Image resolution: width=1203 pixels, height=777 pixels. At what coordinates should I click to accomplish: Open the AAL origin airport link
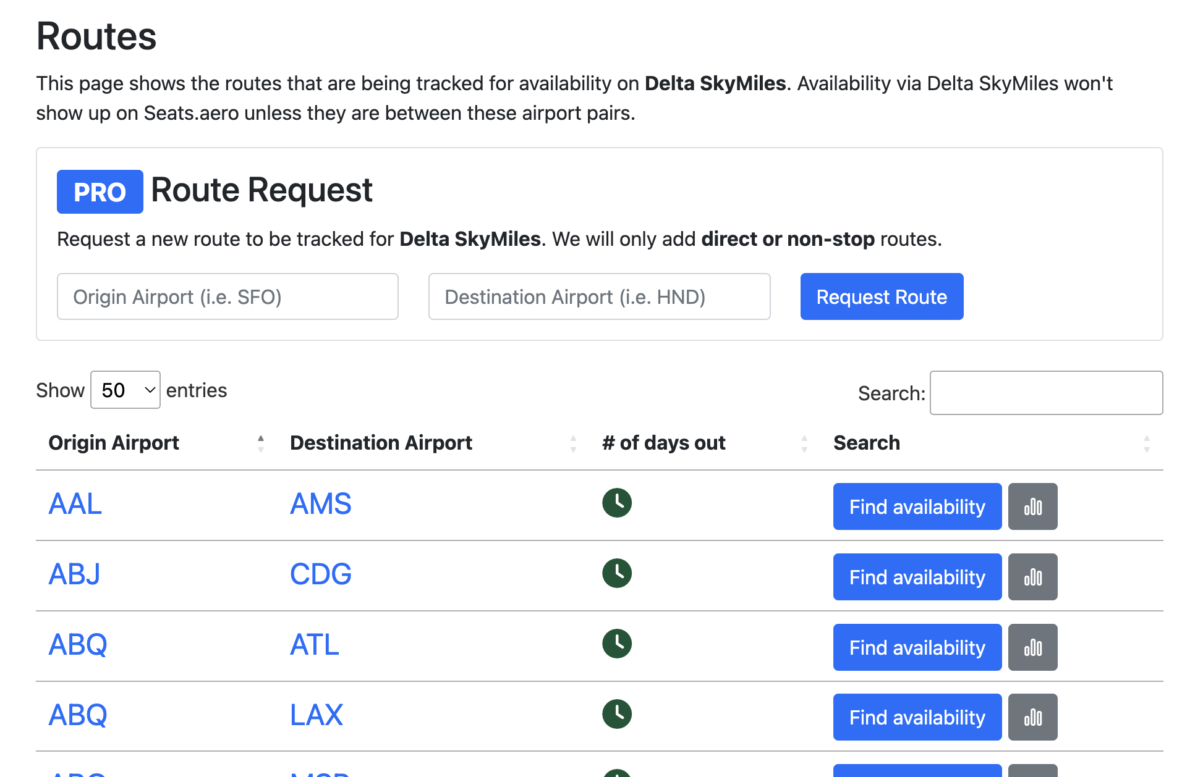click(75, 504)
